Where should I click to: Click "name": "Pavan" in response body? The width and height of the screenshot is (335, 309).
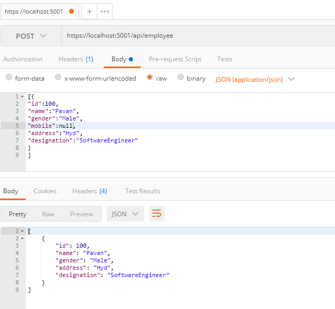[x=83, y=253]
